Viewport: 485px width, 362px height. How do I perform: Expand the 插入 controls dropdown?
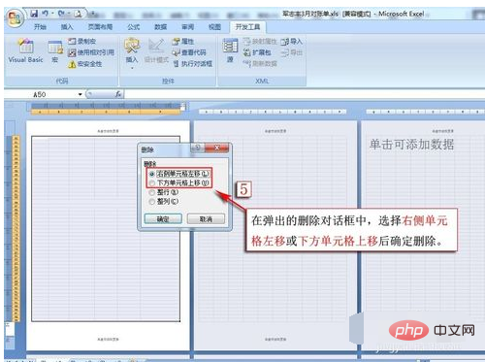point(132,68)
